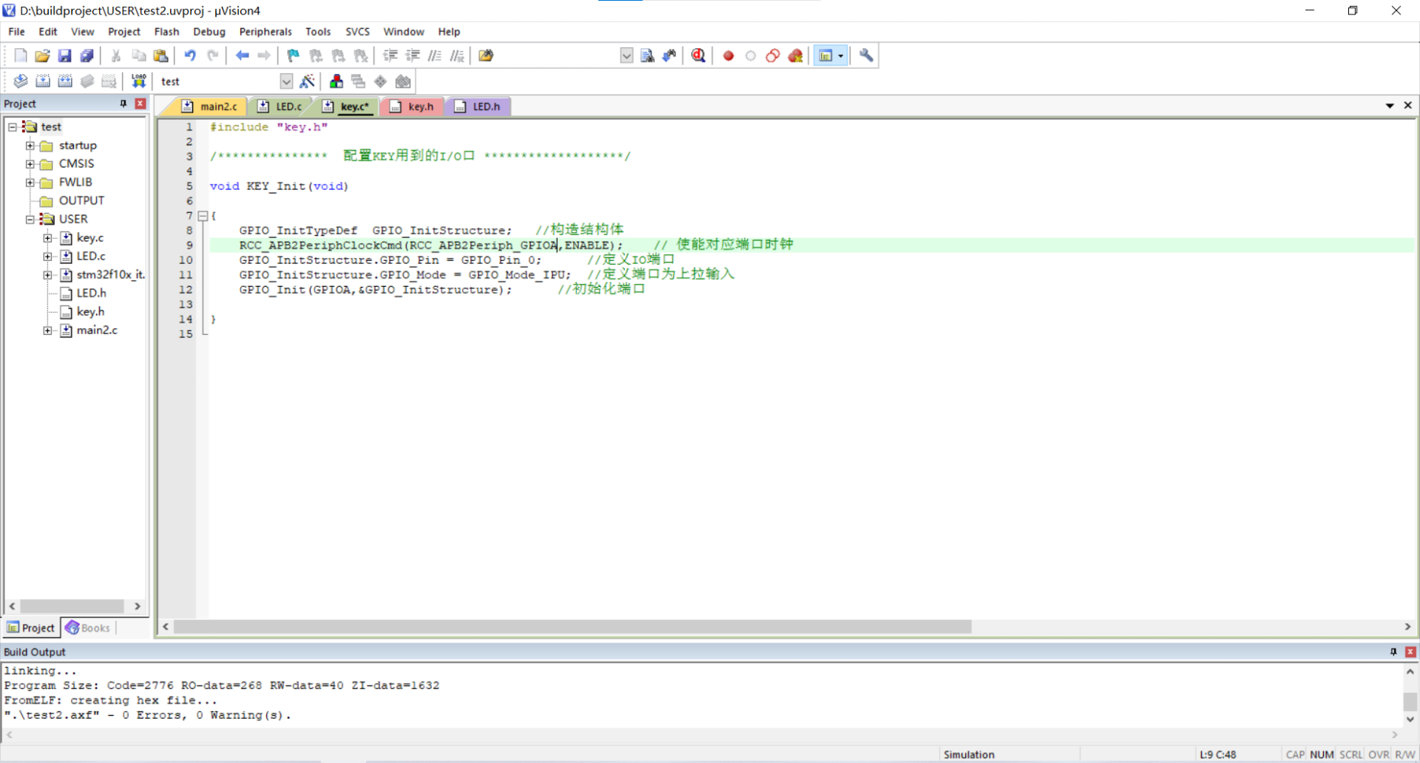1420x763 pixels.
Task: Kill all breakpoints icon
Action: click(796, 56)
